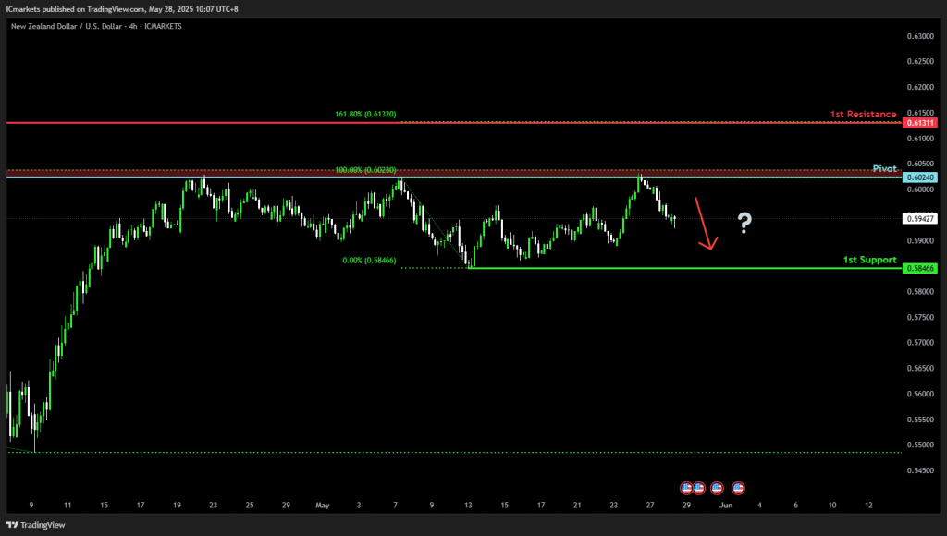
Task: Click the 0.56500 price axis label
Action: (920, 368)
